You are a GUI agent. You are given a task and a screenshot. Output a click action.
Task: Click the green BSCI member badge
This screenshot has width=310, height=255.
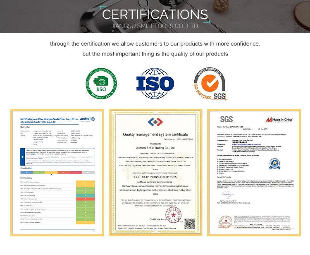pos(101,84)
